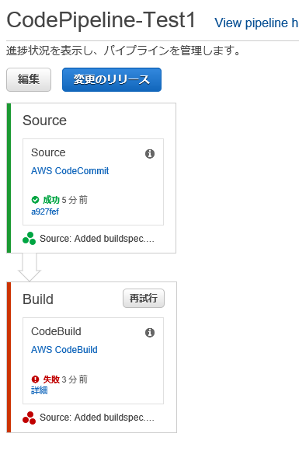Open commit a927fef link

coord(45,212)
